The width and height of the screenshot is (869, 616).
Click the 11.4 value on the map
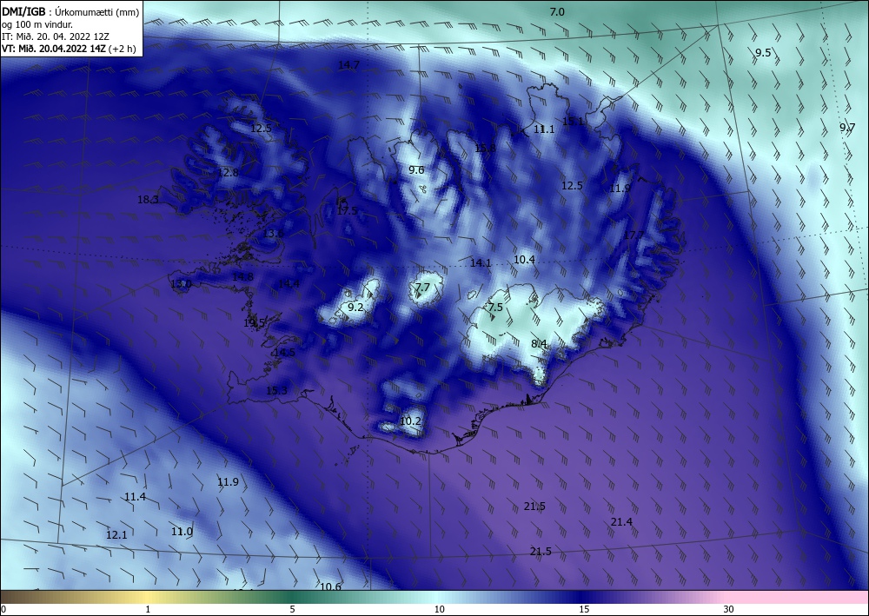(x=135, y=497)
